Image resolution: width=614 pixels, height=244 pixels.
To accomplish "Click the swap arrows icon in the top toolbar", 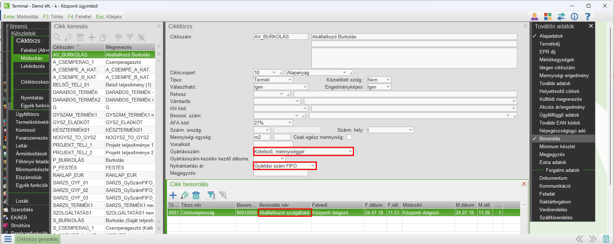I will click(561, 17).
